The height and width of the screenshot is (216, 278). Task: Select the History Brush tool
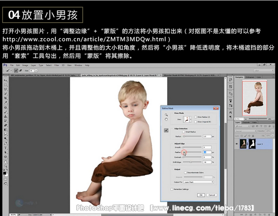click(x=6, y=121)
